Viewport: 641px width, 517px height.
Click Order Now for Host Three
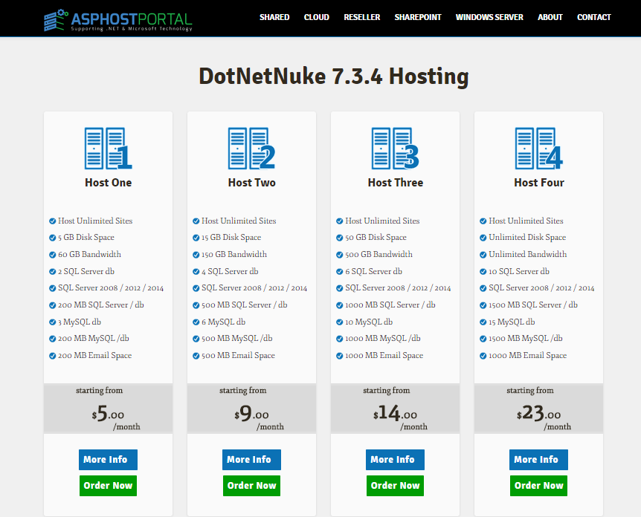[395, 486]
